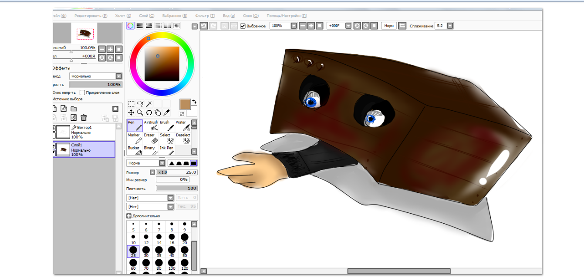This screenshot has height=278, width=584.
Task: Select the Ink Pen tool
Action: coord(166,150)
